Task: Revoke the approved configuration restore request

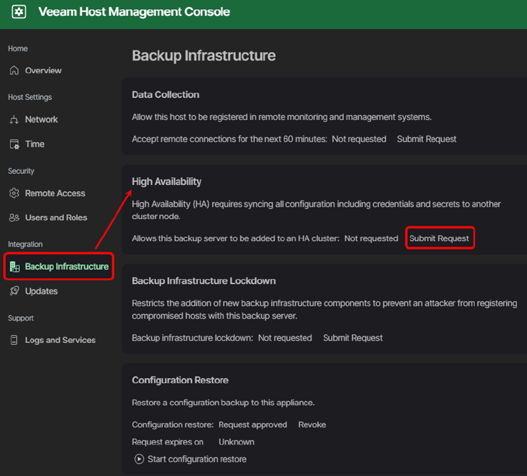Action: (x=312, y=425)
